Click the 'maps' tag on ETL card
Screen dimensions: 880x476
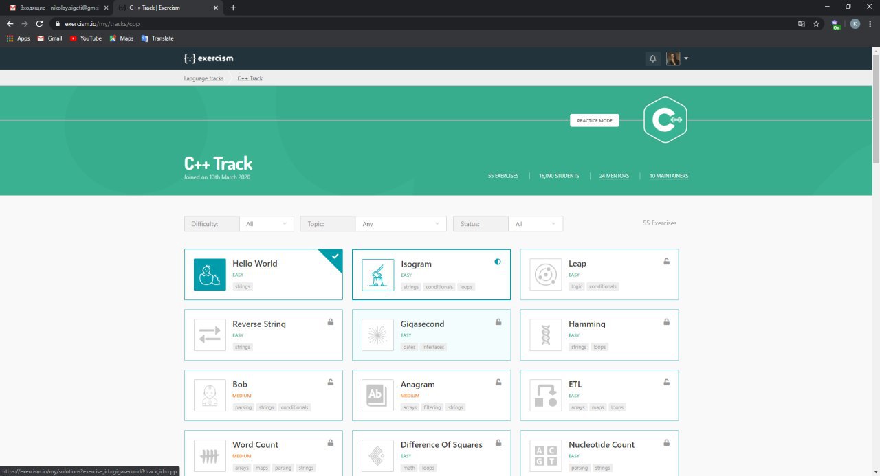(x=598, y=408)
